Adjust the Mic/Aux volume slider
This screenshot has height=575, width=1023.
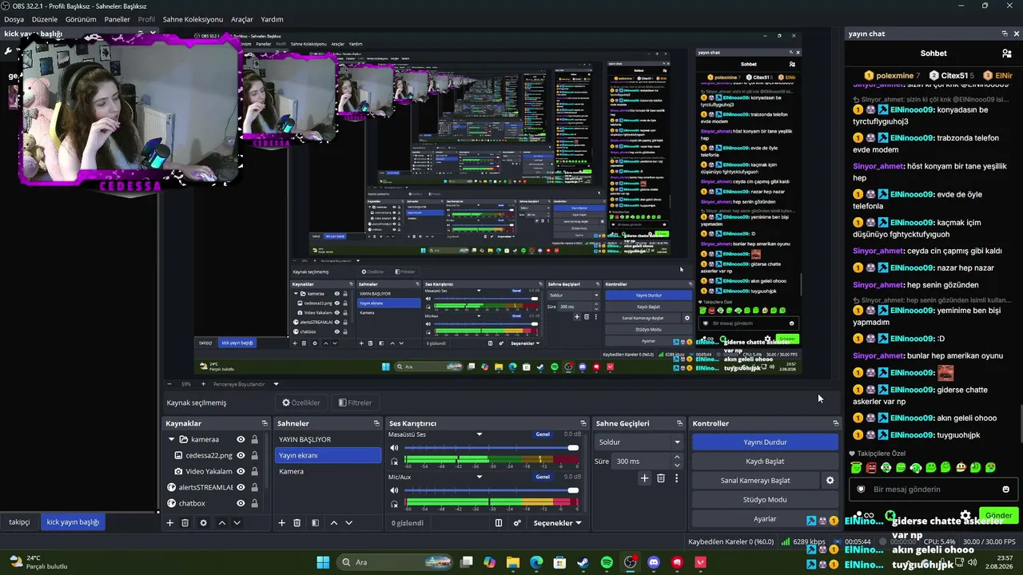point(492,490)
